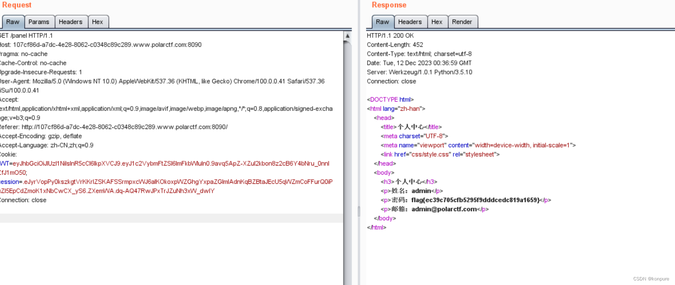
Task: Click the title tag line in response
Action: 411,127
